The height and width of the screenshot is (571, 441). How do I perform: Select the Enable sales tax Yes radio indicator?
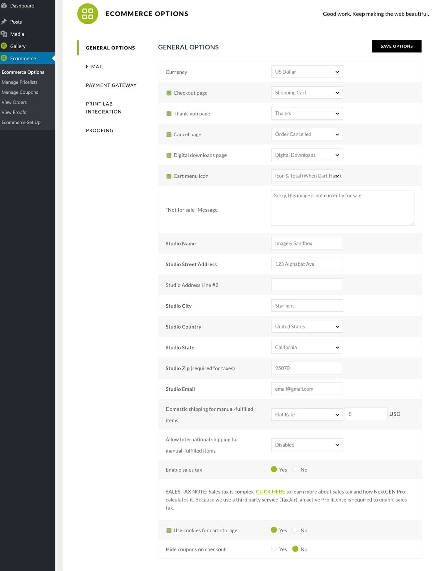[x=274, y=469]
